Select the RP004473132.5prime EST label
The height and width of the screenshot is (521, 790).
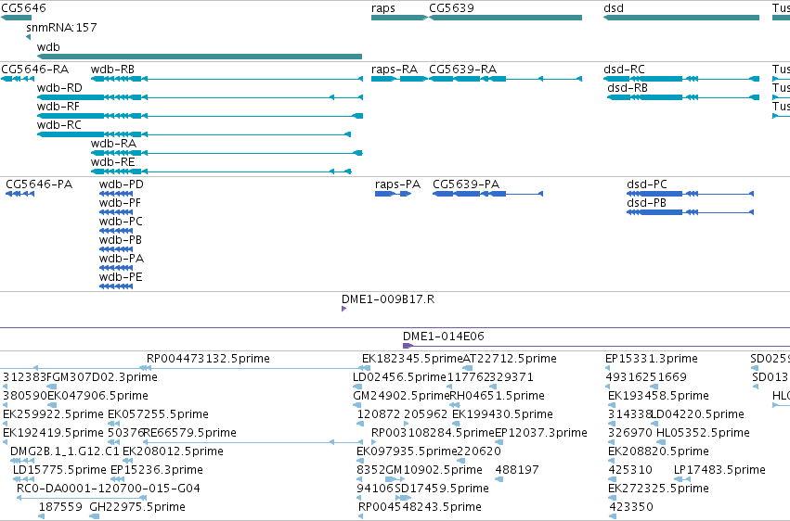(x=208, y=359)
